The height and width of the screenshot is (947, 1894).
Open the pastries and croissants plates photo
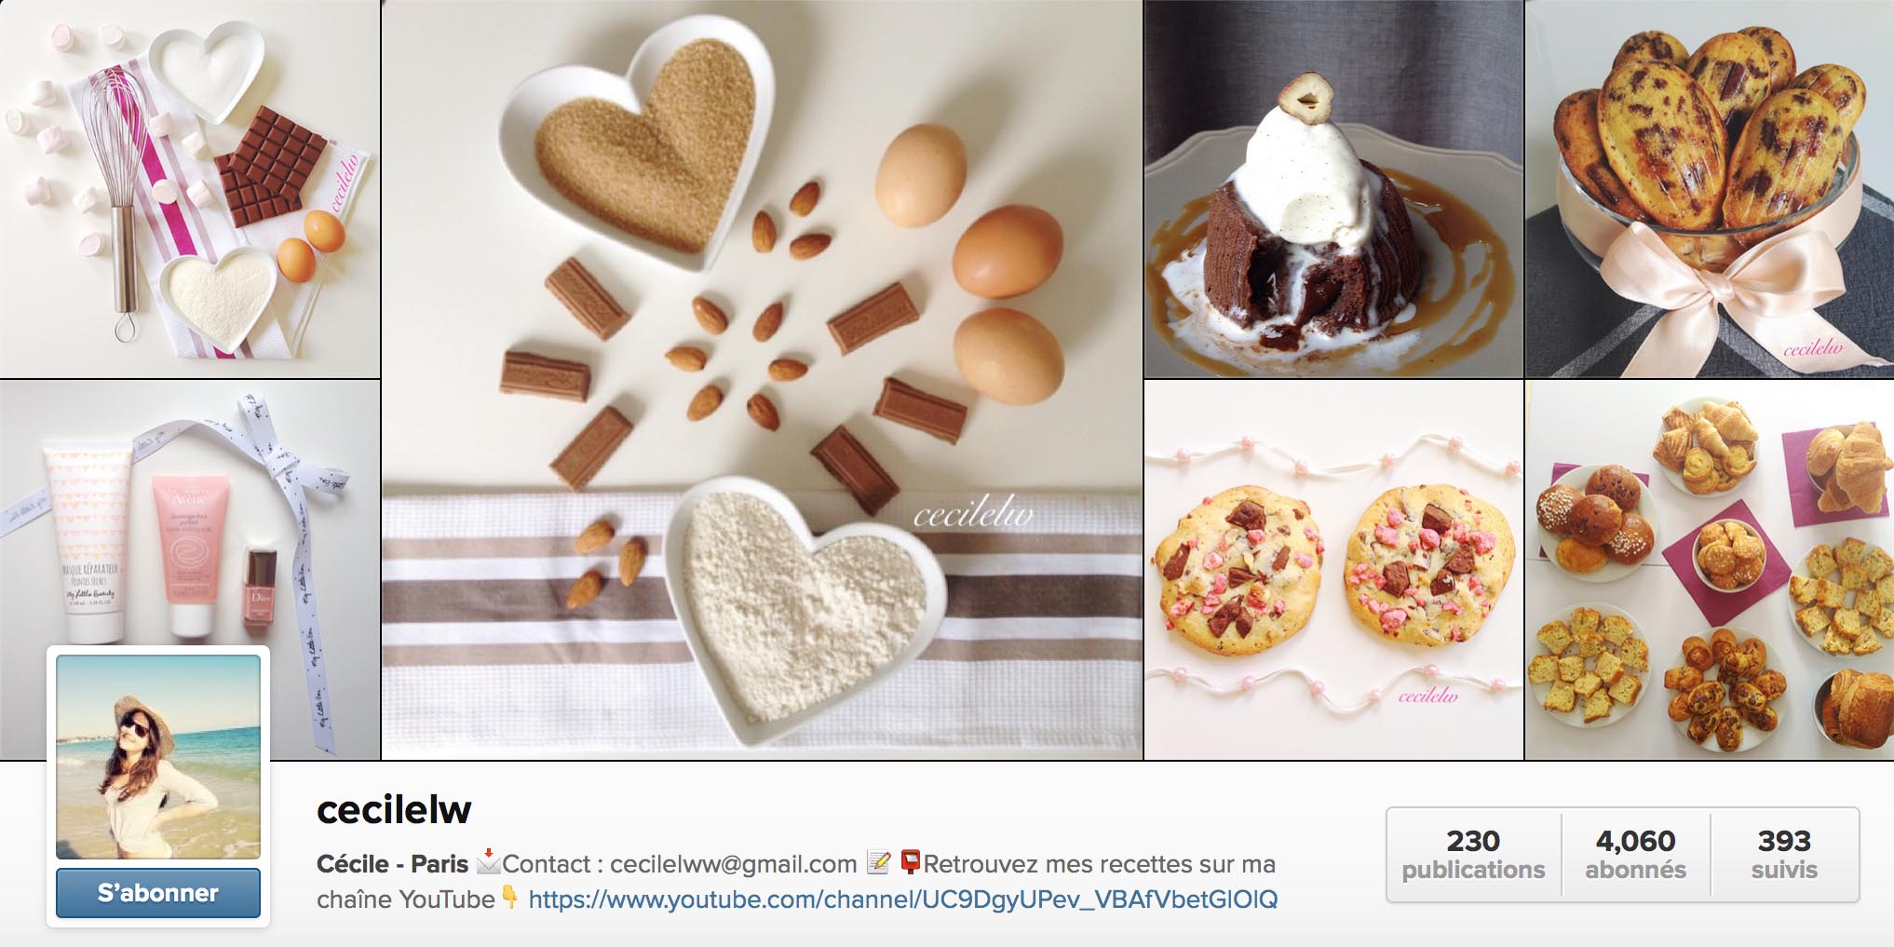click(x=1710, y=570)
